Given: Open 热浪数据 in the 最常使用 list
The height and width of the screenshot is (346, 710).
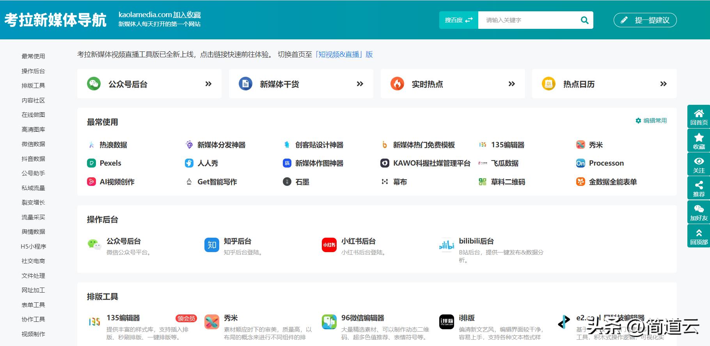Looking at the screenshot, I should click(x=113, y=145).
